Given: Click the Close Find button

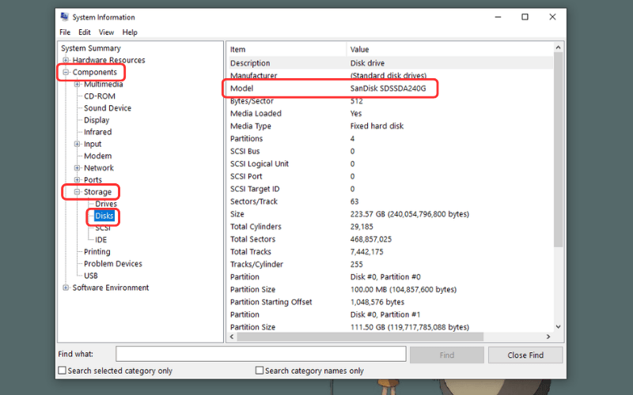Looking at the screenshot, I should (x=525, y=355).
